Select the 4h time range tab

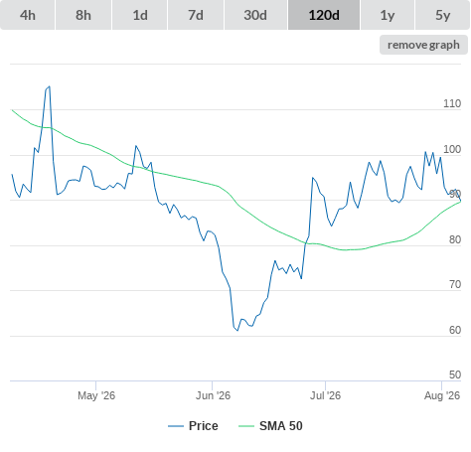[28, 15]
